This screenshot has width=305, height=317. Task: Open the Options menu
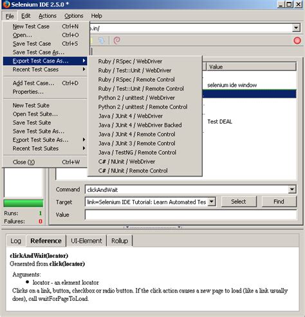[73, 16]
